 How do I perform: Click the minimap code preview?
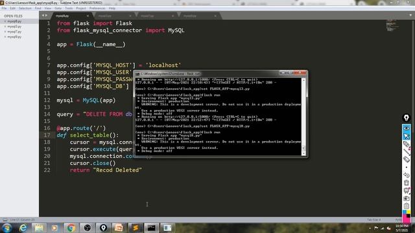[x=392, y=26]
